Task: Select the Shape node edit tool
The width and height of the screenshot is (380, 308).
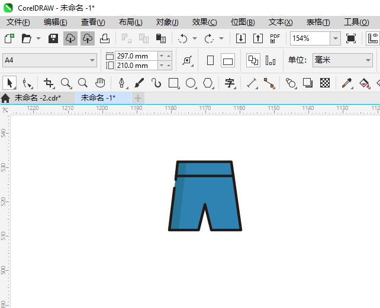Action: click(27, 83)
